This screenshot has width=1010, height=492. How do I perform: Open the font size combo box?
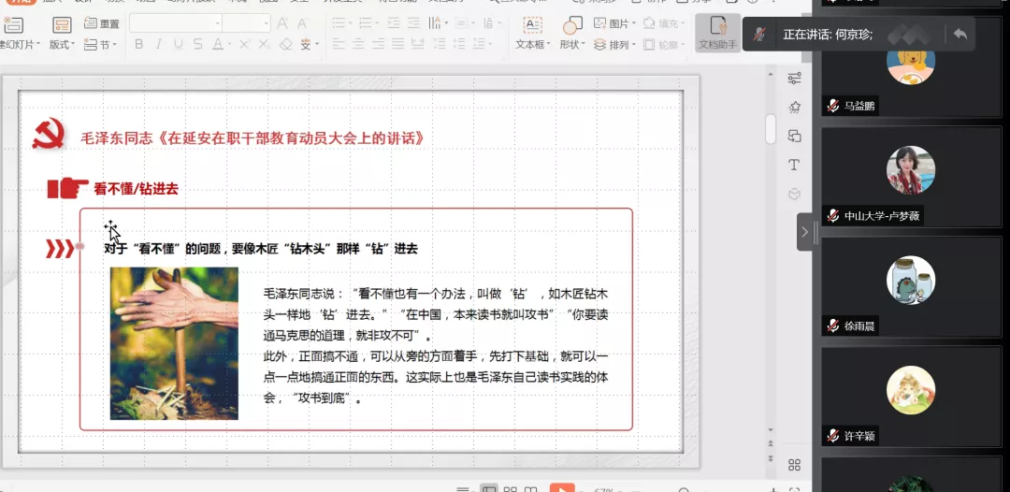pyautogui.click(x=247, y=23)
